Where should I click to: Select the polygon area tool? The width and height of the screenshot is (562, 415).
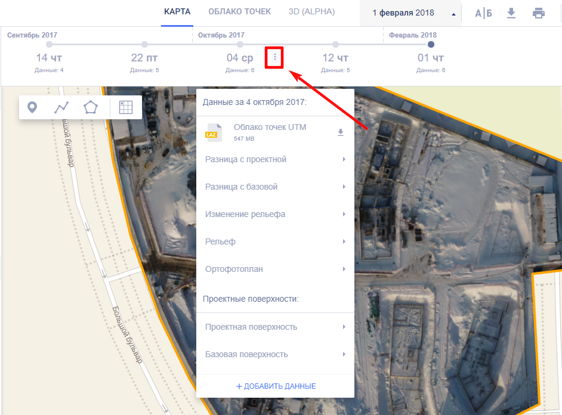pos(90,107)
